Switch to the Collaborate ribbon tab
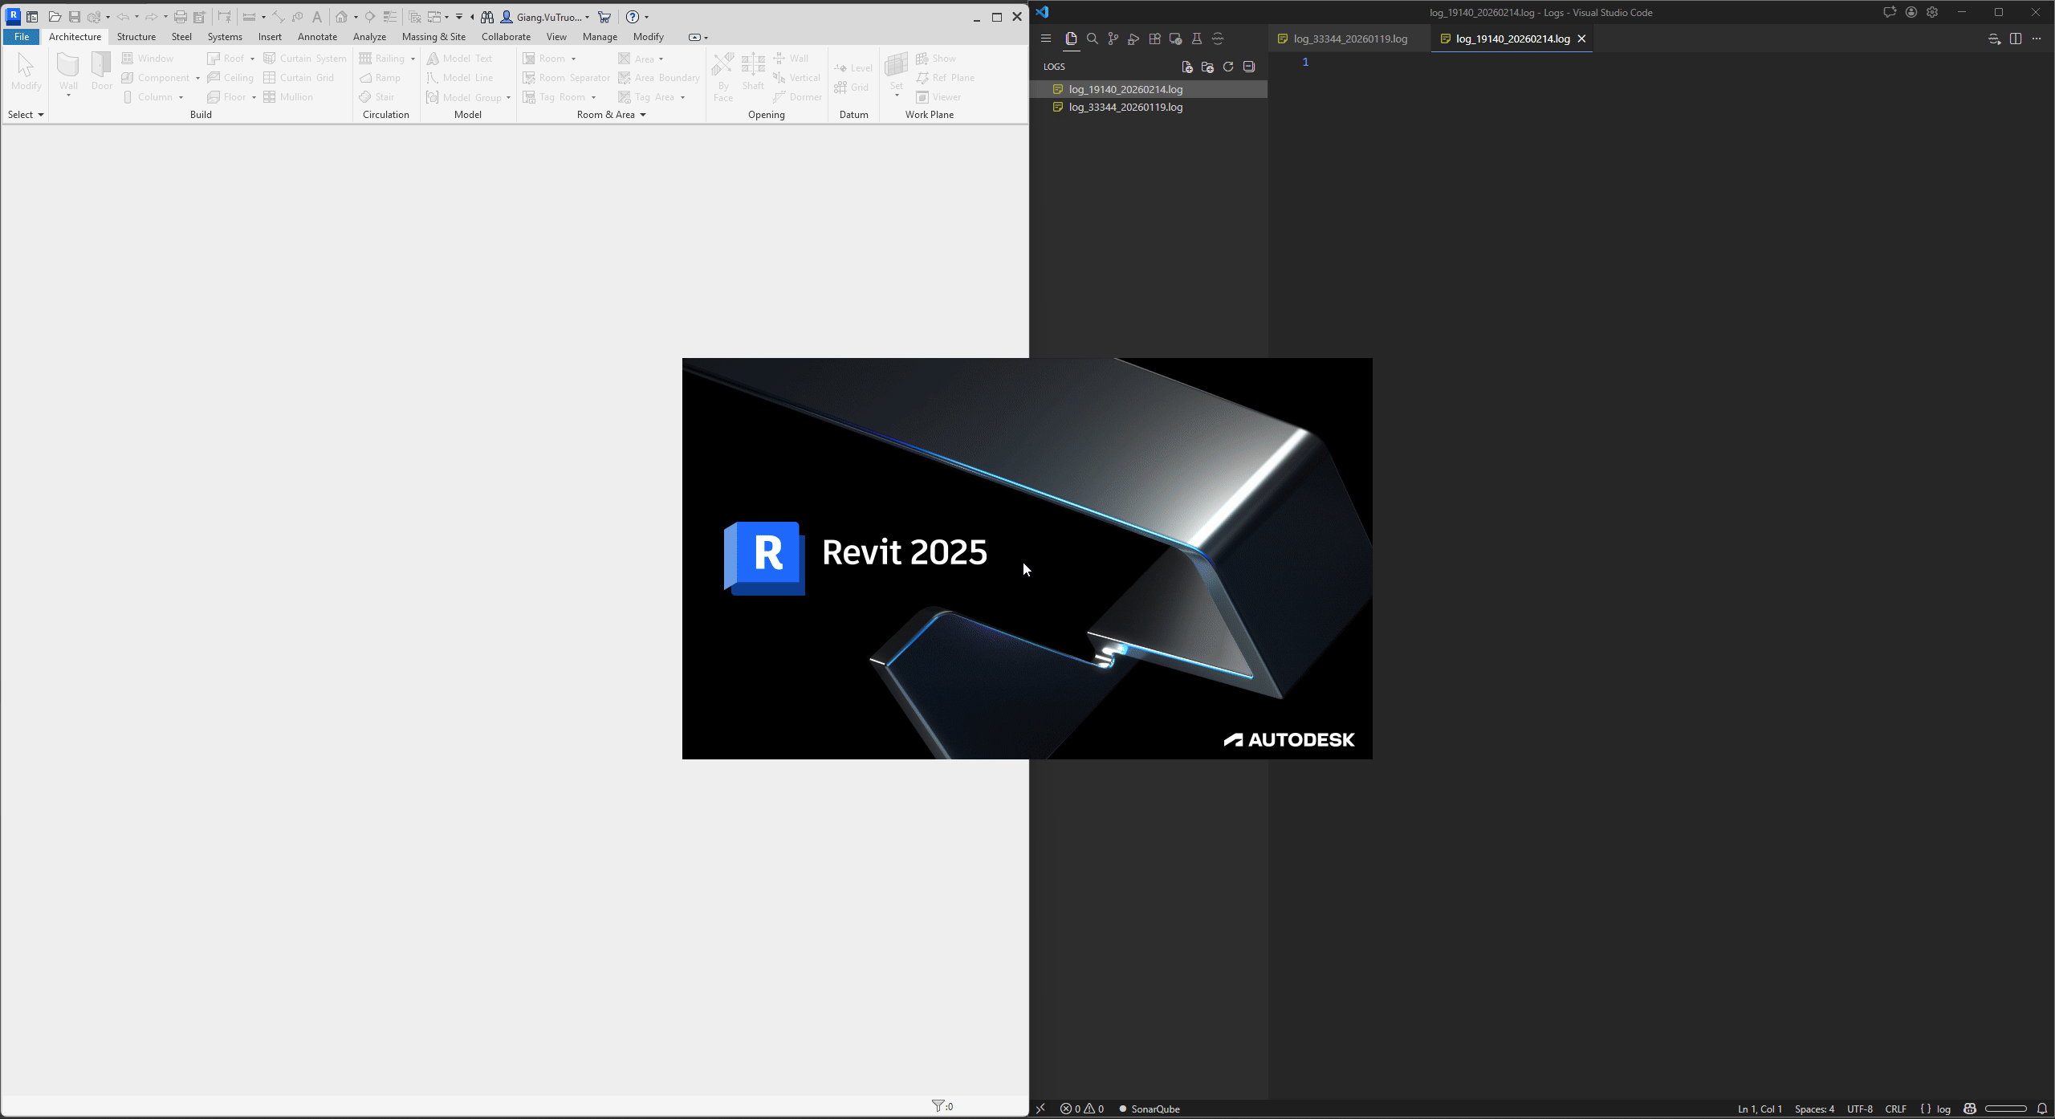This screenshot has width=2055, height=1119. coord(506,37)
